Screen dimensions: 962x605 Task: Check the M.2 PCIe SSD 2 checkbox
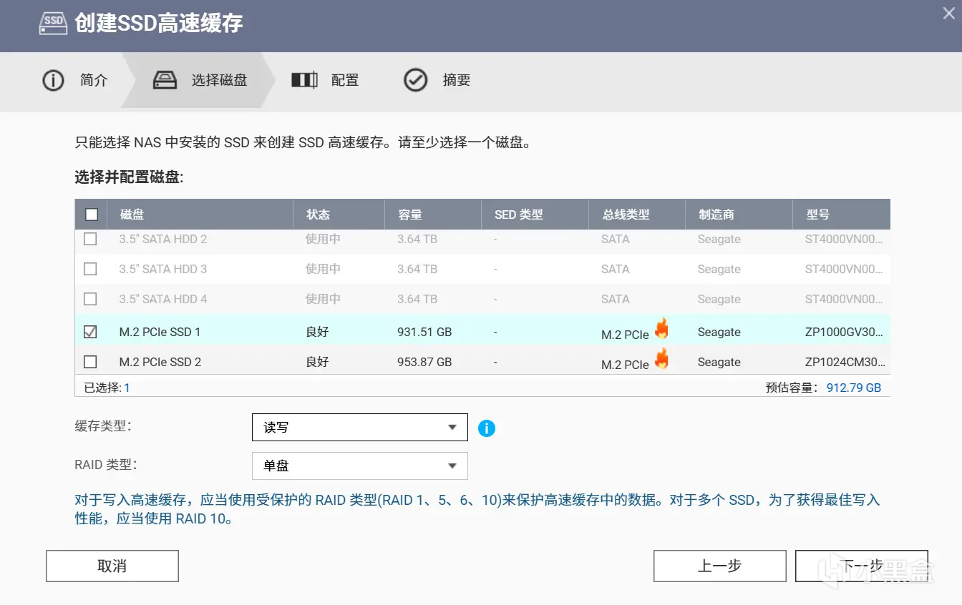coord(91,362)
